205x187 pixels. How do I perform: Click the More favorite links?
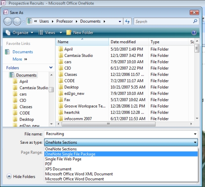coord(17,59)
